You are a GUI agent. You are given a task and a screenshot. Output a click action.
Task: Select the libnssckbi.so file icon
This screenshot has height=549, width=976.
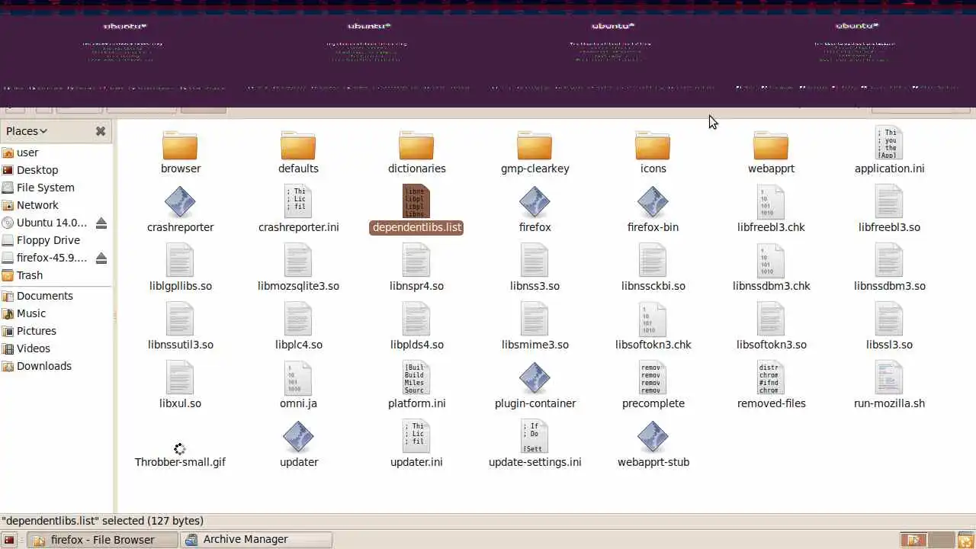click(653, 261)
